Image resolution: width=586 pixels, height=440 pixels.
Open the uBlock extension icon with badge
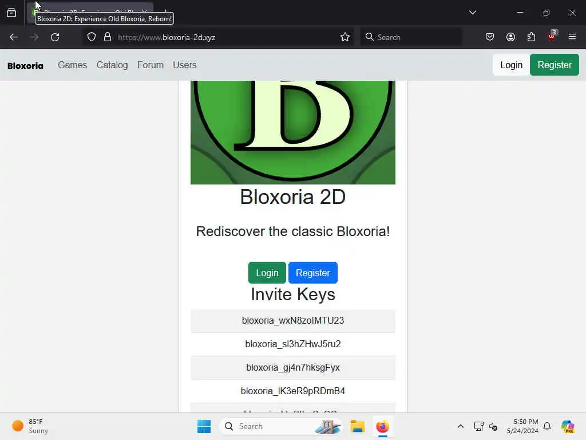point(552,36)
